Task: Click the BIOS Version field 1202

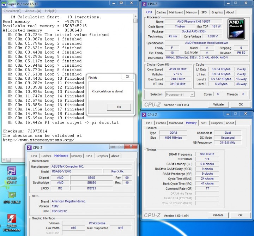Action: [x=91, y=206]
